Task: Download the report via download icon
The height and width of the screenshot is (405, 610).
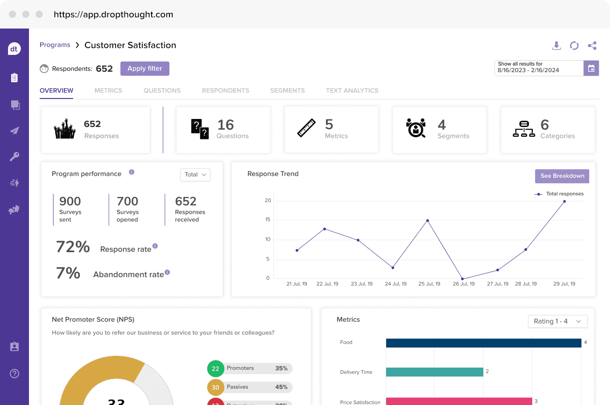Action: (x=556, y=45)
